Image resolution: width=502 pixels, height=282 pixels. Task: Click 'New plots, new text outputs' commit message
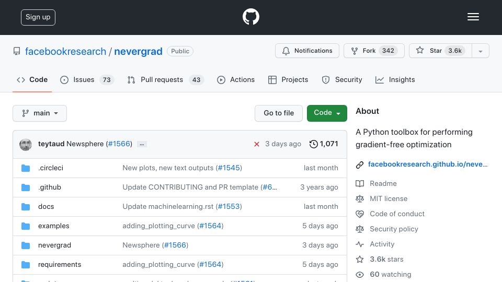pos(168,168)
